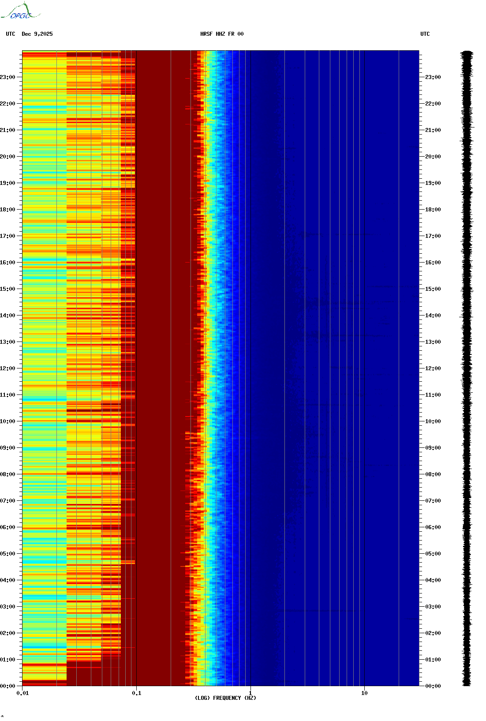Select the 18:00 tick on the right axis
Screen dimensions: 486x721
click(x=433, y=210)
